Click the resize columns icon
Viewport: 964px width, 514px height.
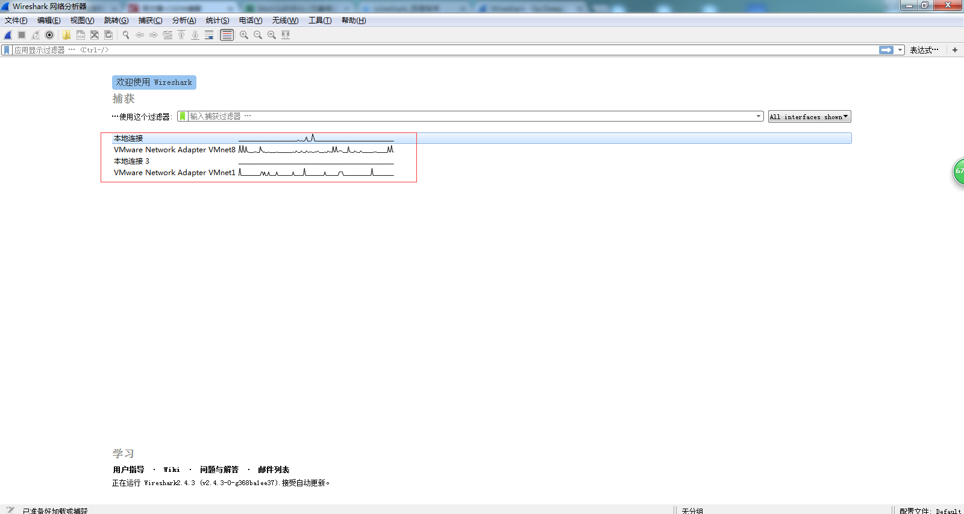click(x=286, y=35)
